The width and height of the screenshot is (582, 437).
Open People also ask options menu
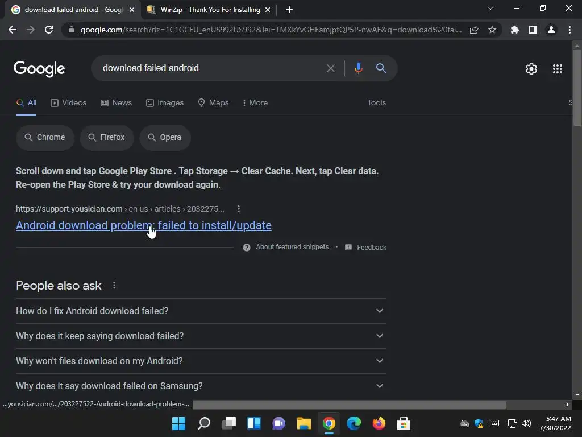[114, 285]
